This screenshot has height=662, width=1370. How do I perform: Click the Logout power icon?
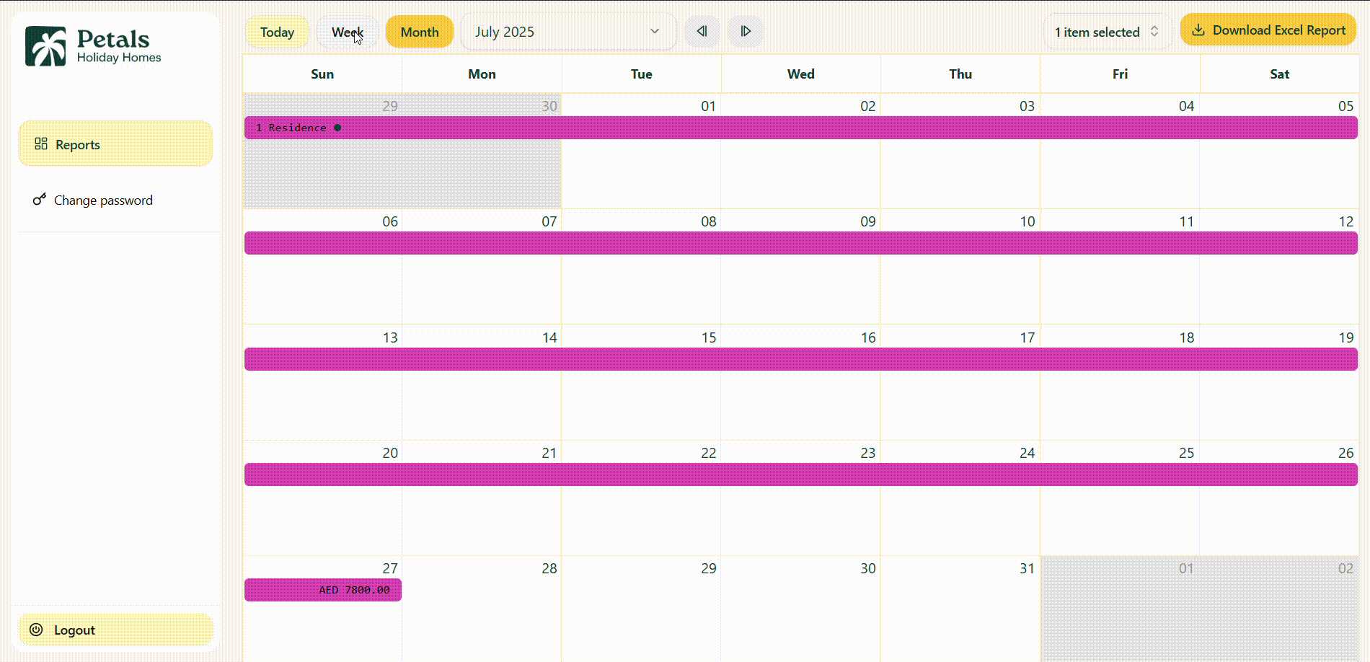[x=36, y=630]
